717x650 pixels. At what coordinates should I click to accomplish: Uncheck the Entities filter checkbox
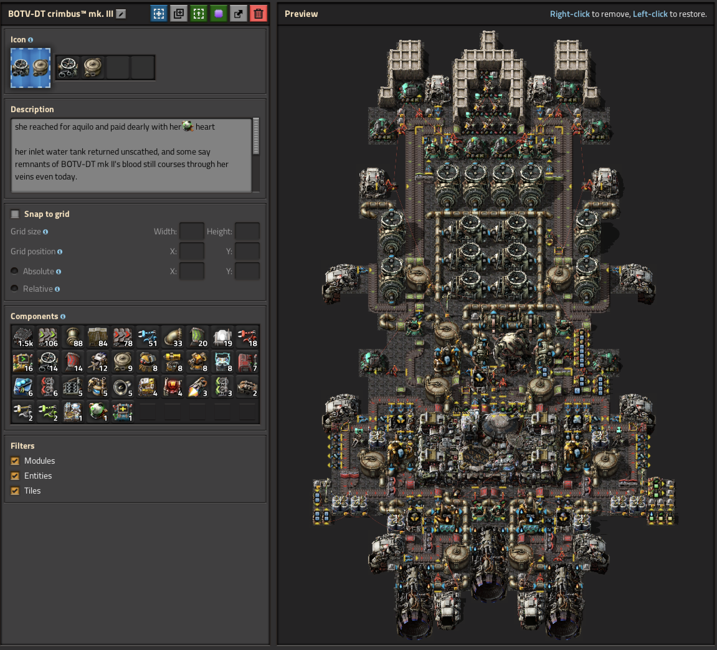tap(15, 476)
